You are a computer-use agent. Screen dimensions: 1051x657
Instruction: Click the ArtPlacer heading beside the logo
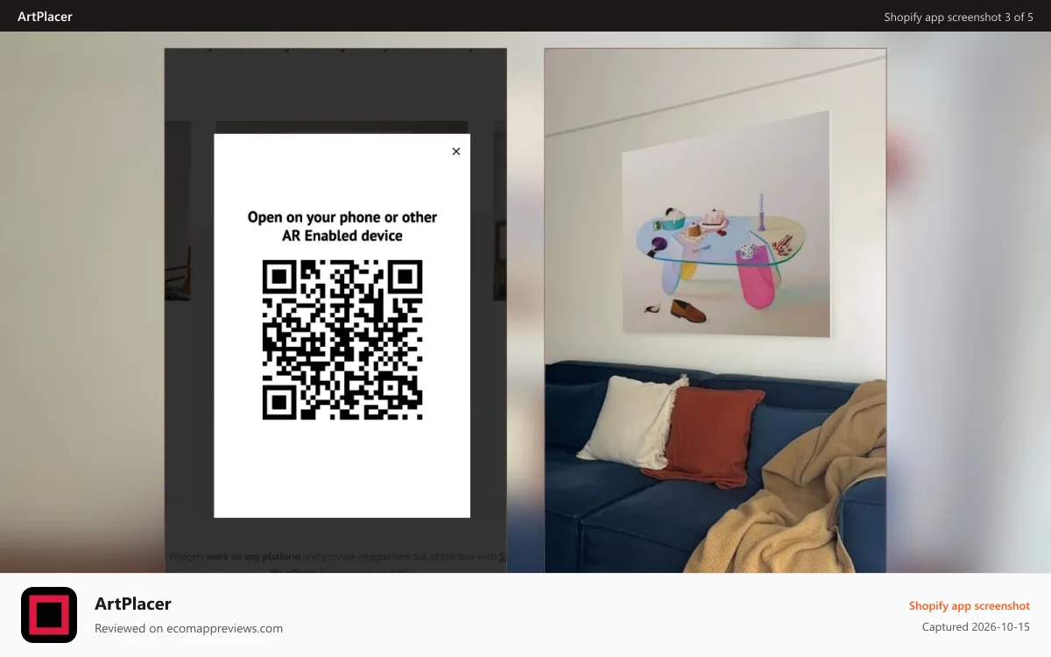133,604
